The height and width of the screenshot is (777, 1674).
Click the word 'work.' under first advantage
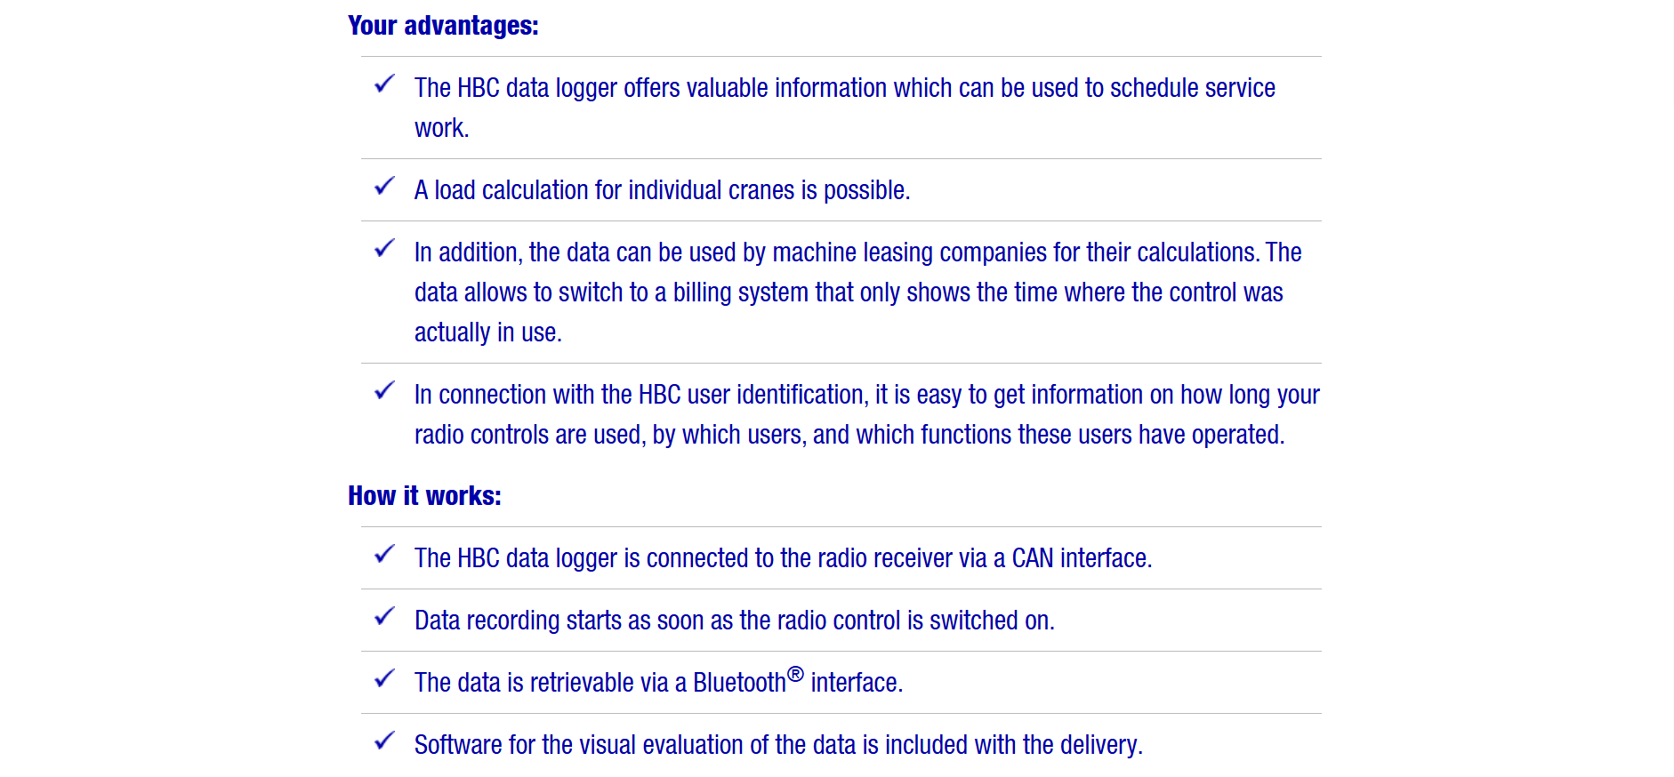pyautogui.click(x=441, y=128)
